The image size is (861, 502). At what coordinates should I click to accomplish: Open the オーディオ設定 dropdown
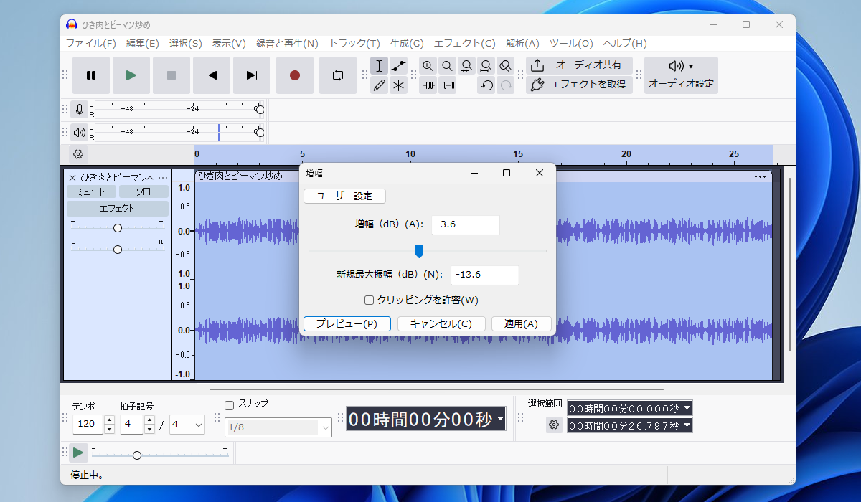[680, 75]
